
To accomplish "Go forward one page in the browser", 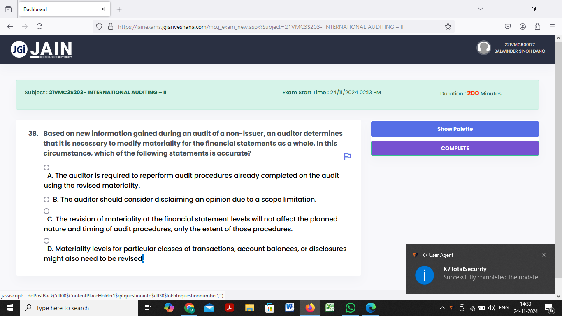I will pos(25,26).
